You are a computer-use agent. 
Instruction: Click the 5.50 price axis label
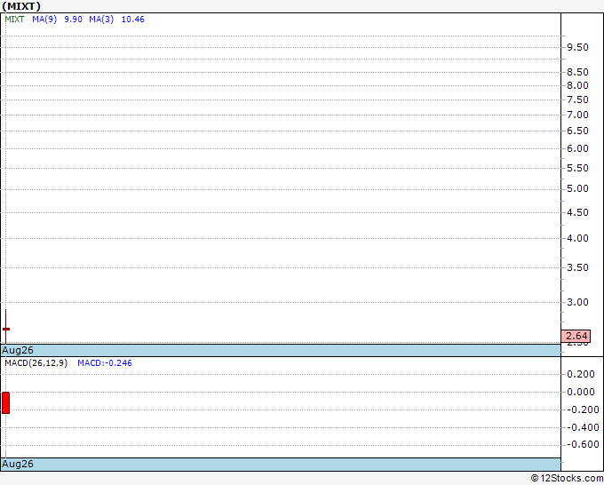click(578, 169)
